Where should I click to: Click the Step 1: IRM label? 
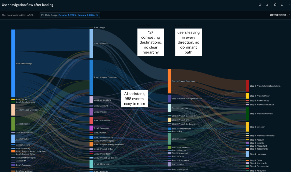tap(21, 161)
